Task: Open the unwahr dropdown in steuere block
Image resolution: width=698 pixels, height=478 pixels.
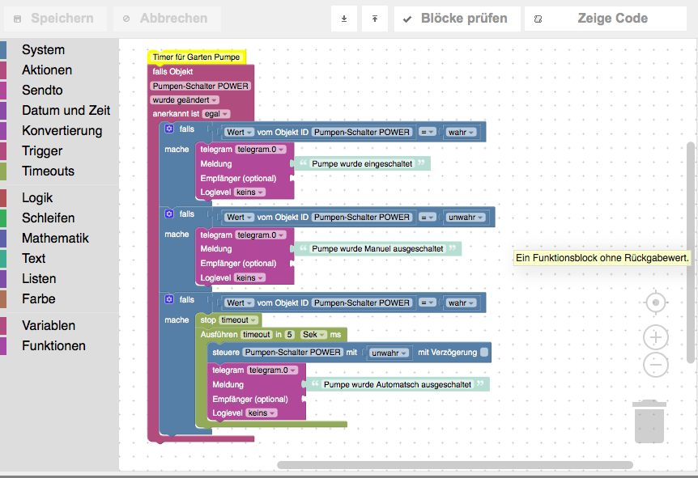Action: point(389,353)
